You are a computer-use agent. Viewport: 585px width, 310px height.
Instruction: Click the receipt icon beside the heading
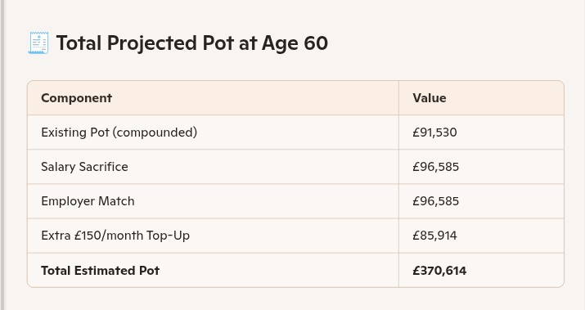(38, 43)
